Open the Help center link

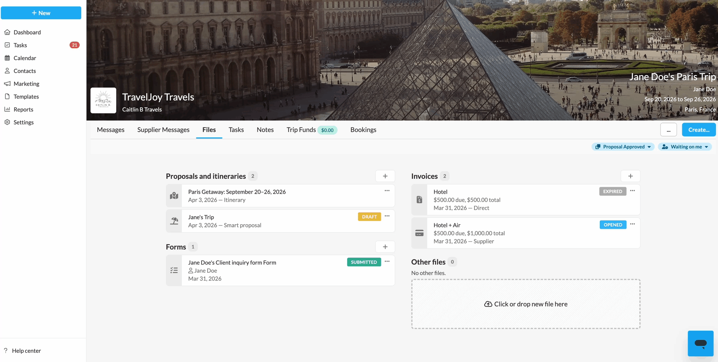click(x=26, y=351)
